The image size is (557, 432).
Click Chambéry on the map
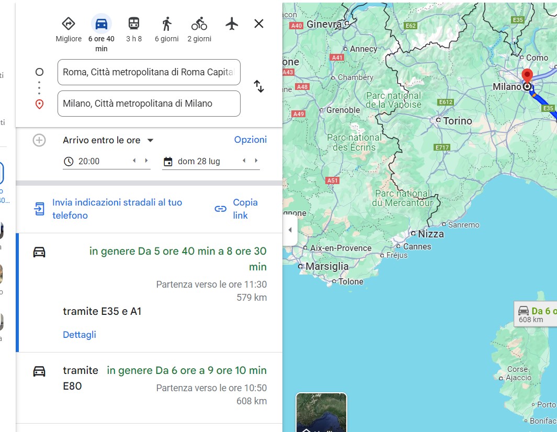(x=356, y=77)
